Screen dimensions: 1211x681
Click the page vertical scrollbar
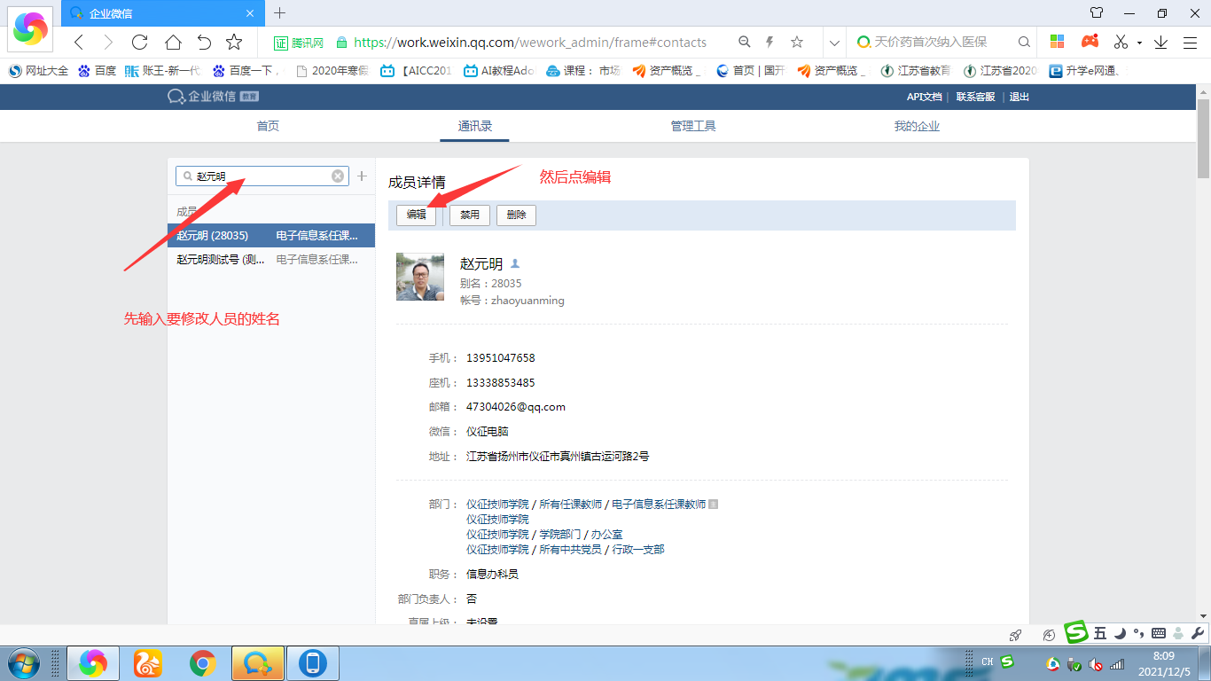point(1203,355)
